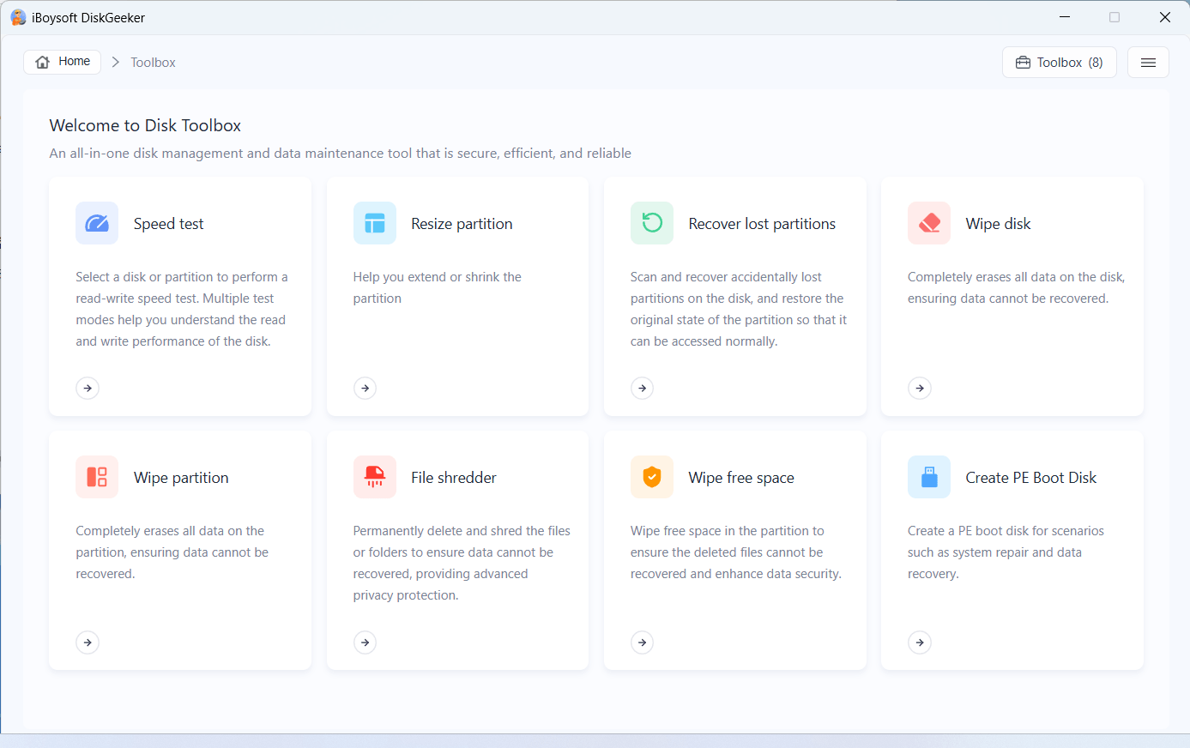Select the File shredder title
Viewport: 1190px width, 748px height.
pyautogui.click(x=454, y=478)
